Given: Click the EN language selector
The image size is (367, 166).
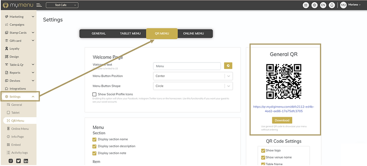Looking at the screenshot, I should (x=323, y=5).
